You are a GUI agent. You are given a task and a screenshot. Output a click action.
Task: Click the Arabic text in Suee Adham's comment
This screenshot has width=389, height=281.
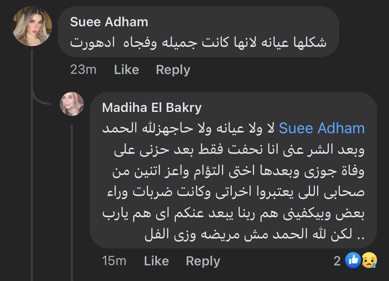coord(198,43)
